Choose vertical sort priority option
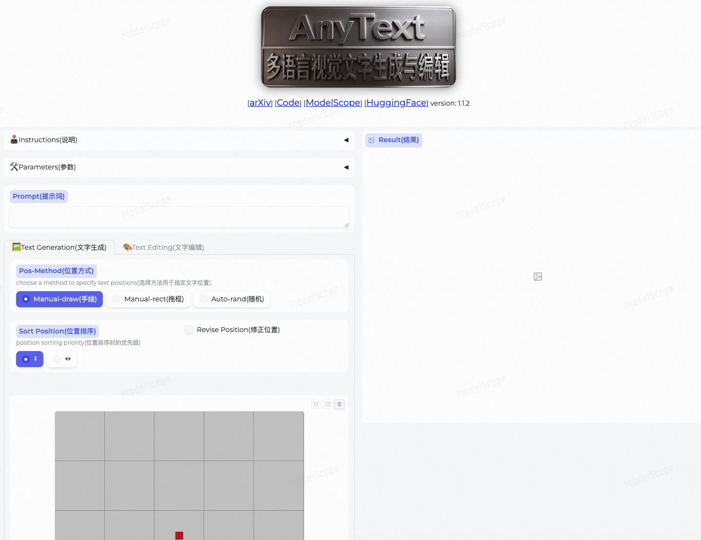 tap(30, 359)
